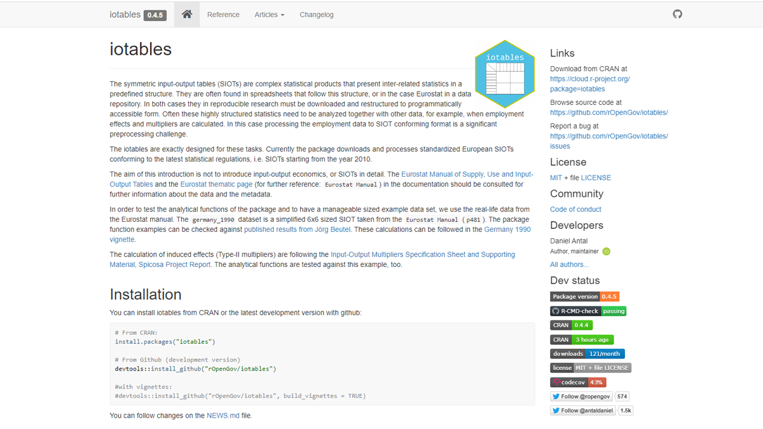Open the Code of conduct link
Image resolution: width=763 pixels, height=429 pixels.
tap(575, 209)
